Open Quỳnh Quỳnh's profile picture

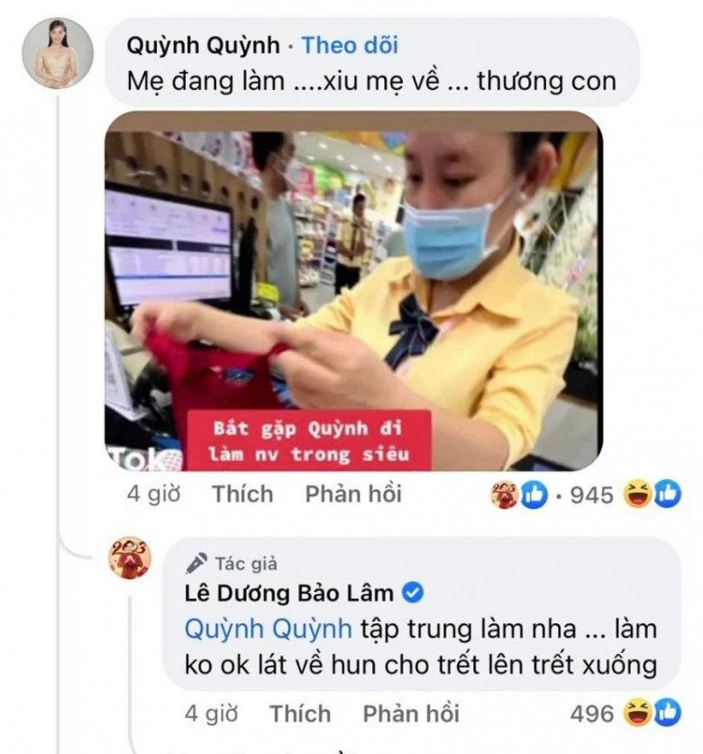pos(58,53)
